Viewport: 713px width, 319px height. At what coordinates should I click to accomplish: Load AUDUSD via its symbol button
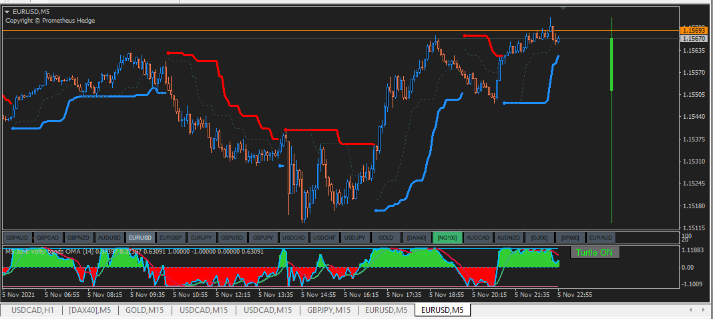pyautogui.click(x=109, y=238)
